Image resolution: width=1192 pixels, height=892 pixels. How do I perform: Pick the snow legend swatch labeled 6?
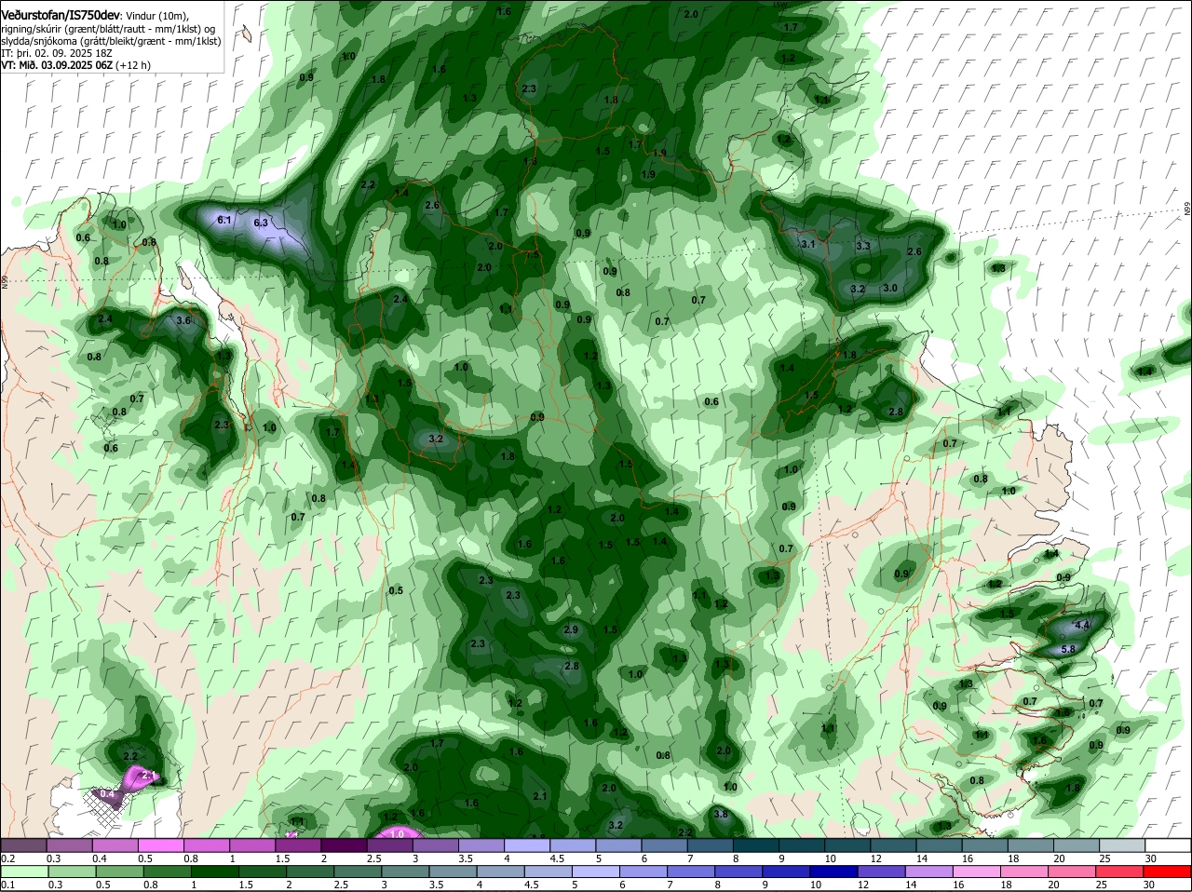tap(666, 845)
